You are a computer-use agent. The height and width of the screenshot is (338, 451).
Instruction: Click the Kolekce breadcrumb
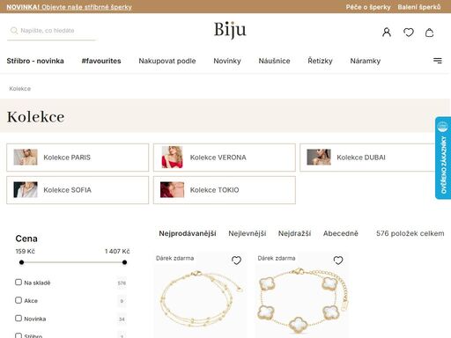point(19,89)
